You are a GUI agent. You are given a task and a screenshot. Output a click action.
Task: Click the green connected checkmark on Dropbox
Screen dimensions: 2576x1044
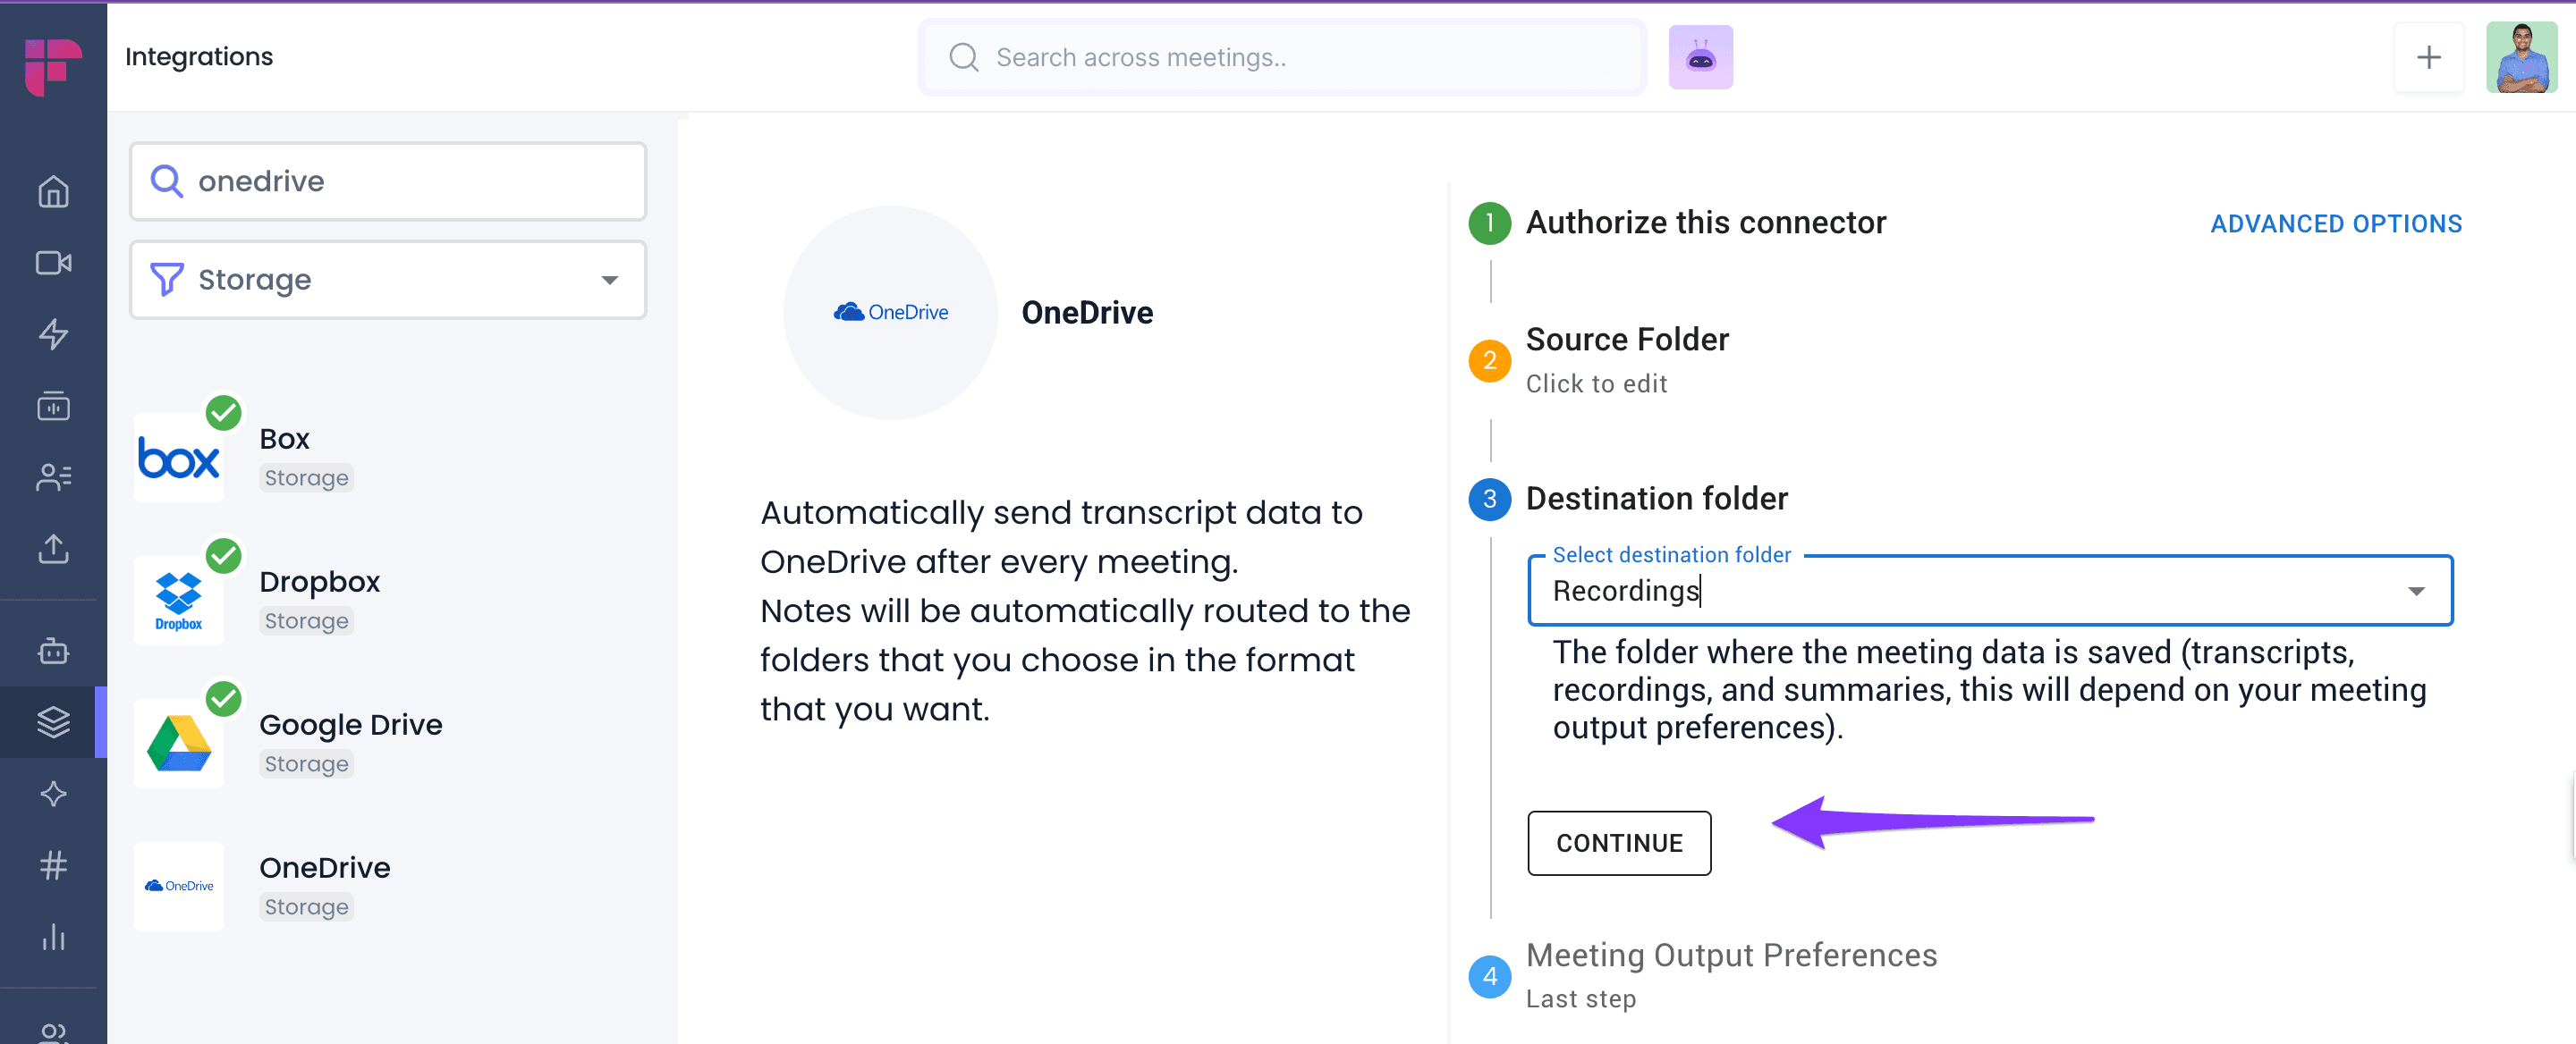pyautogui.click(x=223, y=555)
